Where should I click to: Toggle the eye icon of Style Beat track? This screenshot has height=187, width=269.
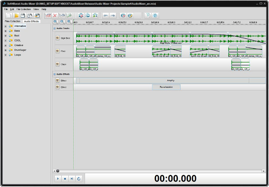pos(57,38)
